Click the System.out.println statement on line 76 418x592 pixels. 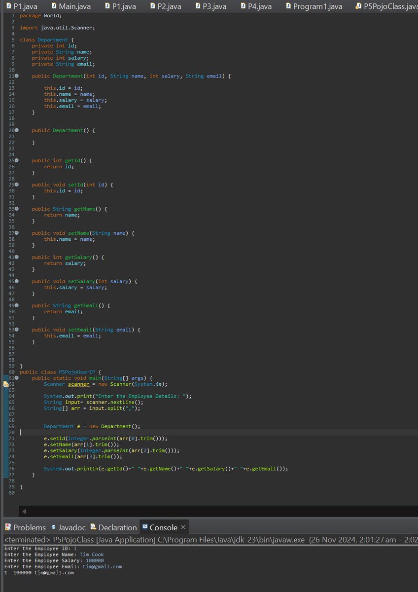pyautogui.click(x=166, y=469)
